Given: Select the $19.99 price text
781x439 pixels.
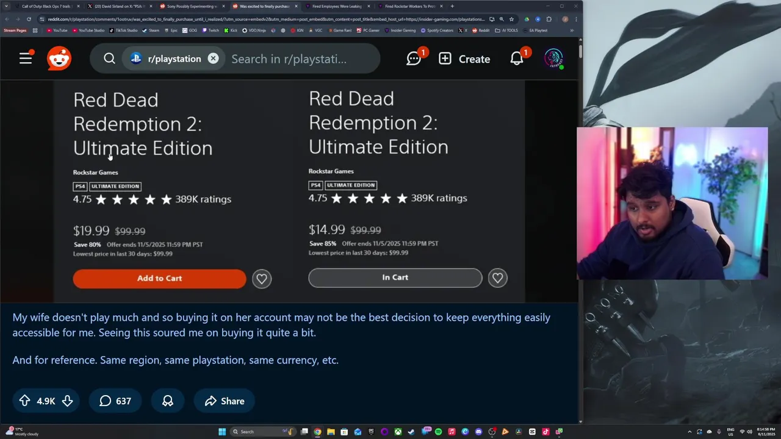Looking at the screenshot, I should pos(92,230).
